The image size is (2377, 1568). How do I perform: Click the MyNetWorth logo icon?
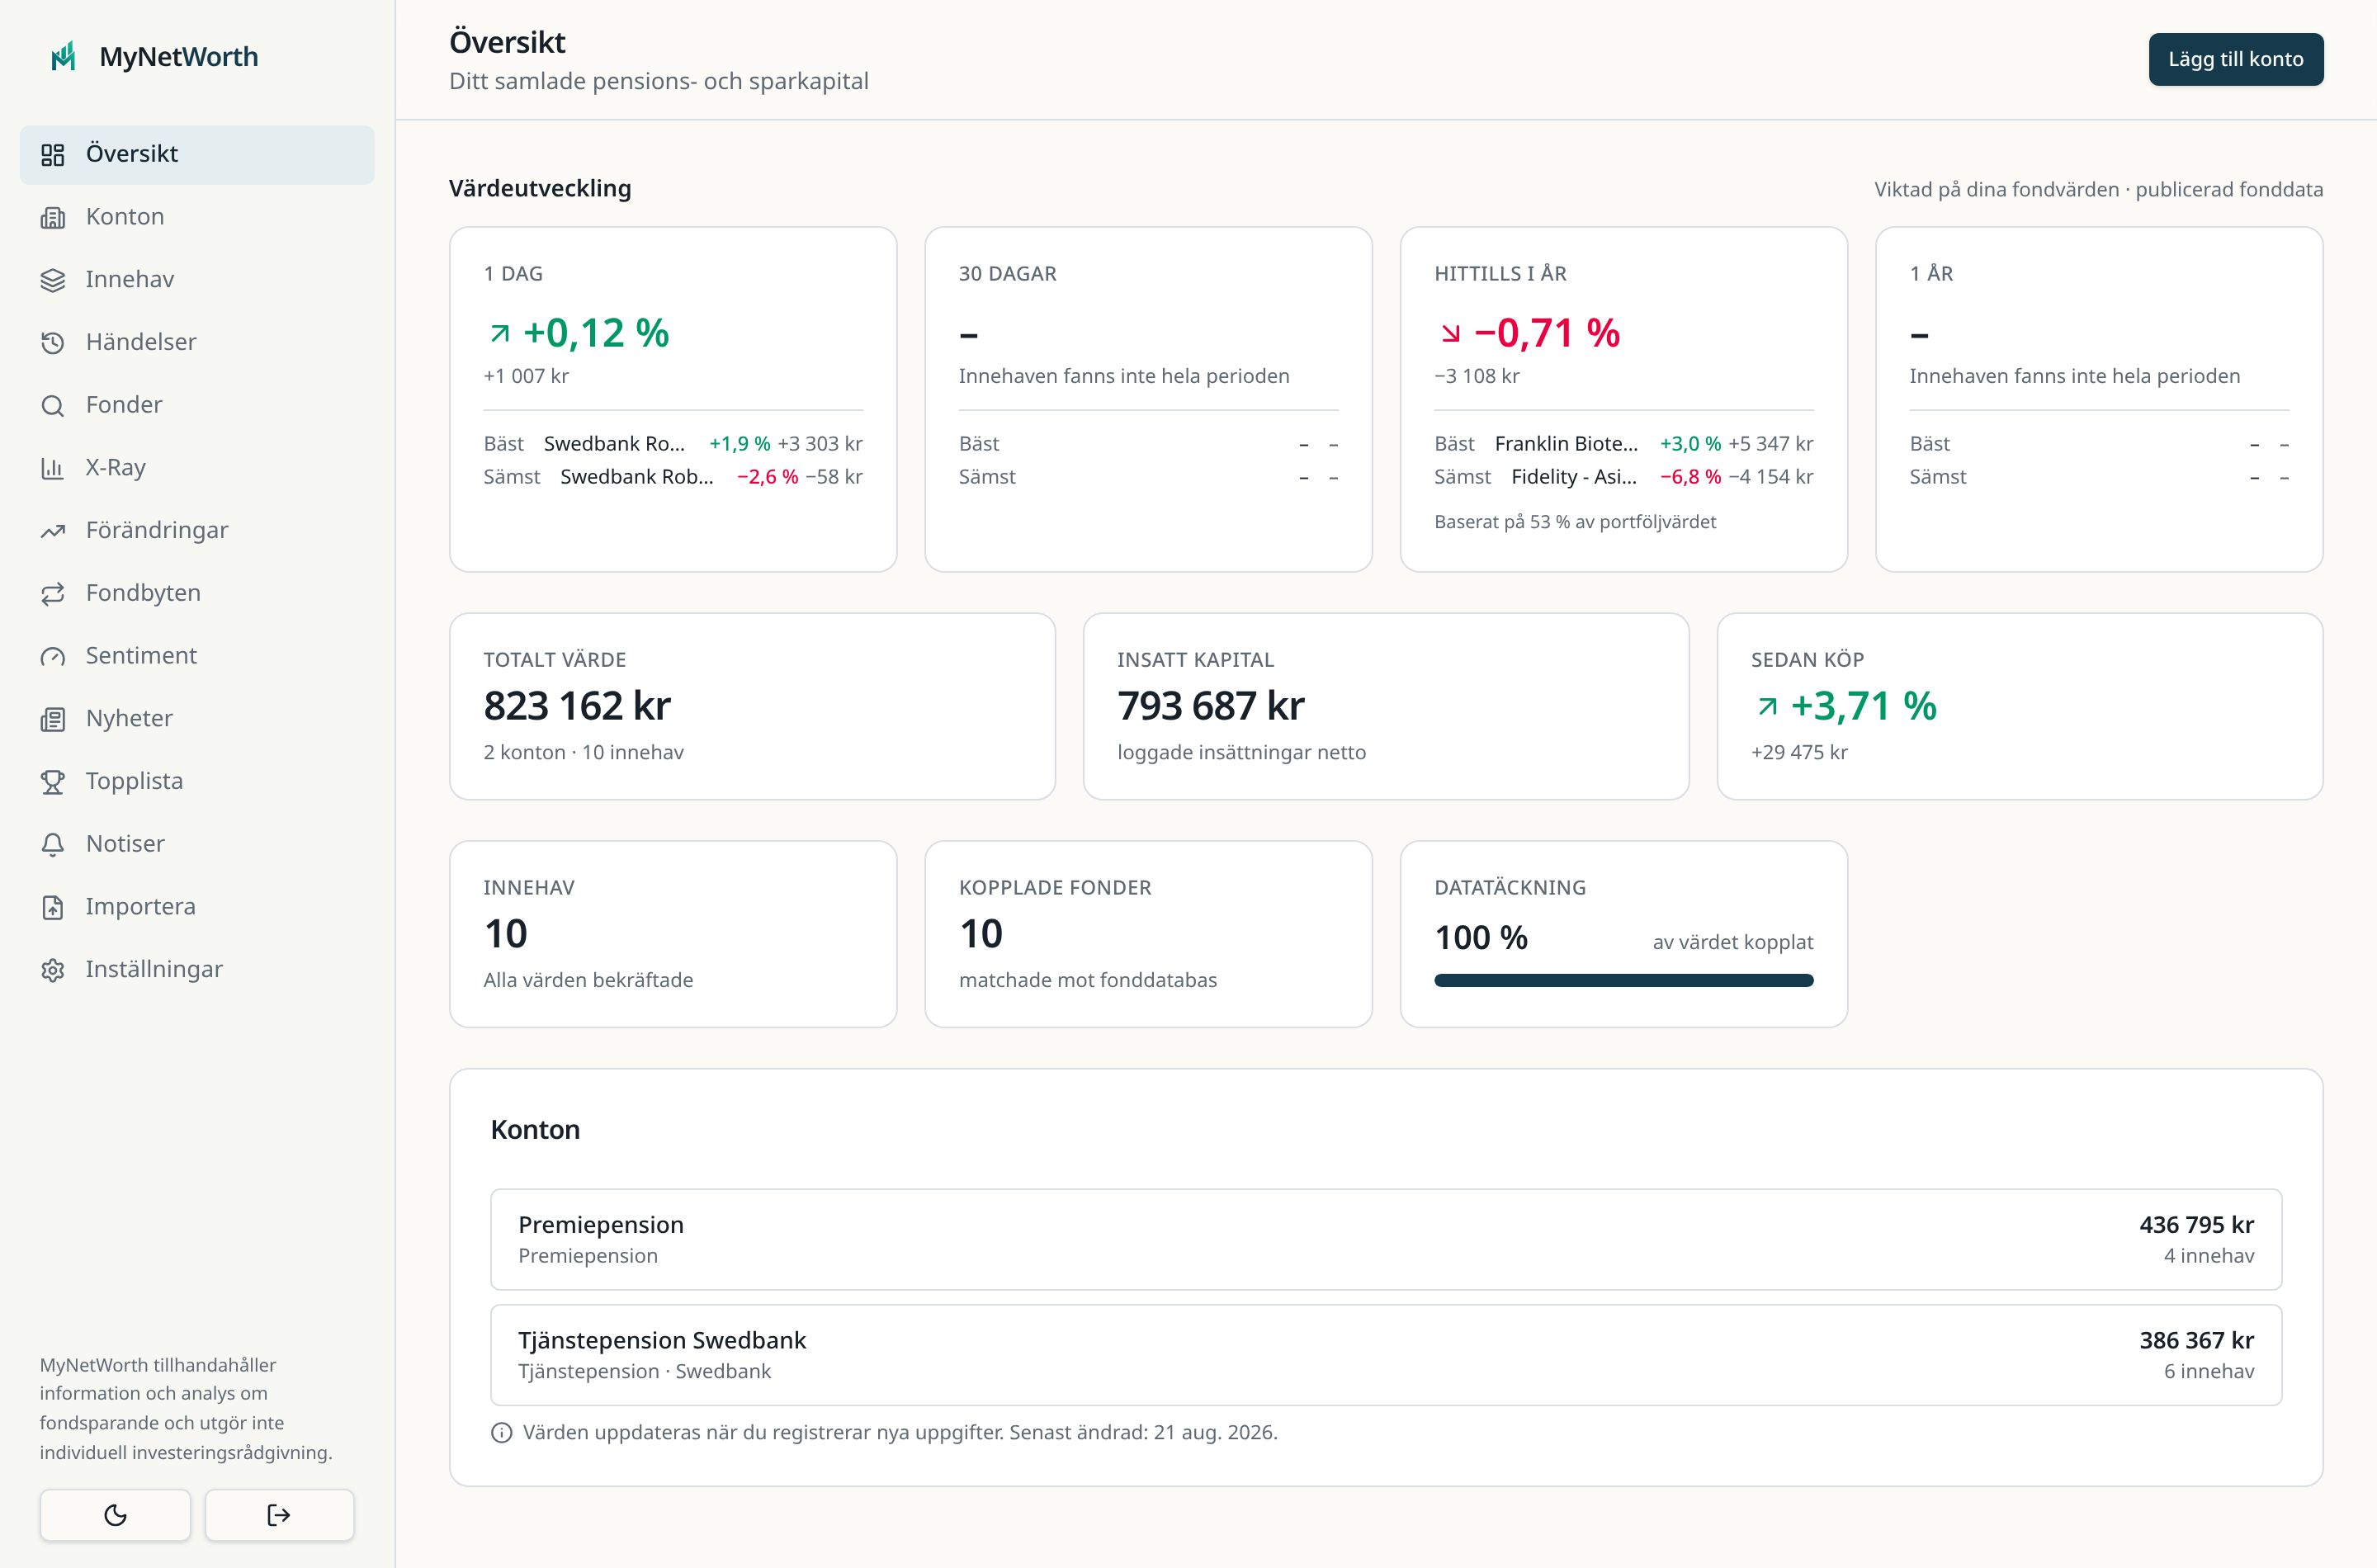coord(64,56)
